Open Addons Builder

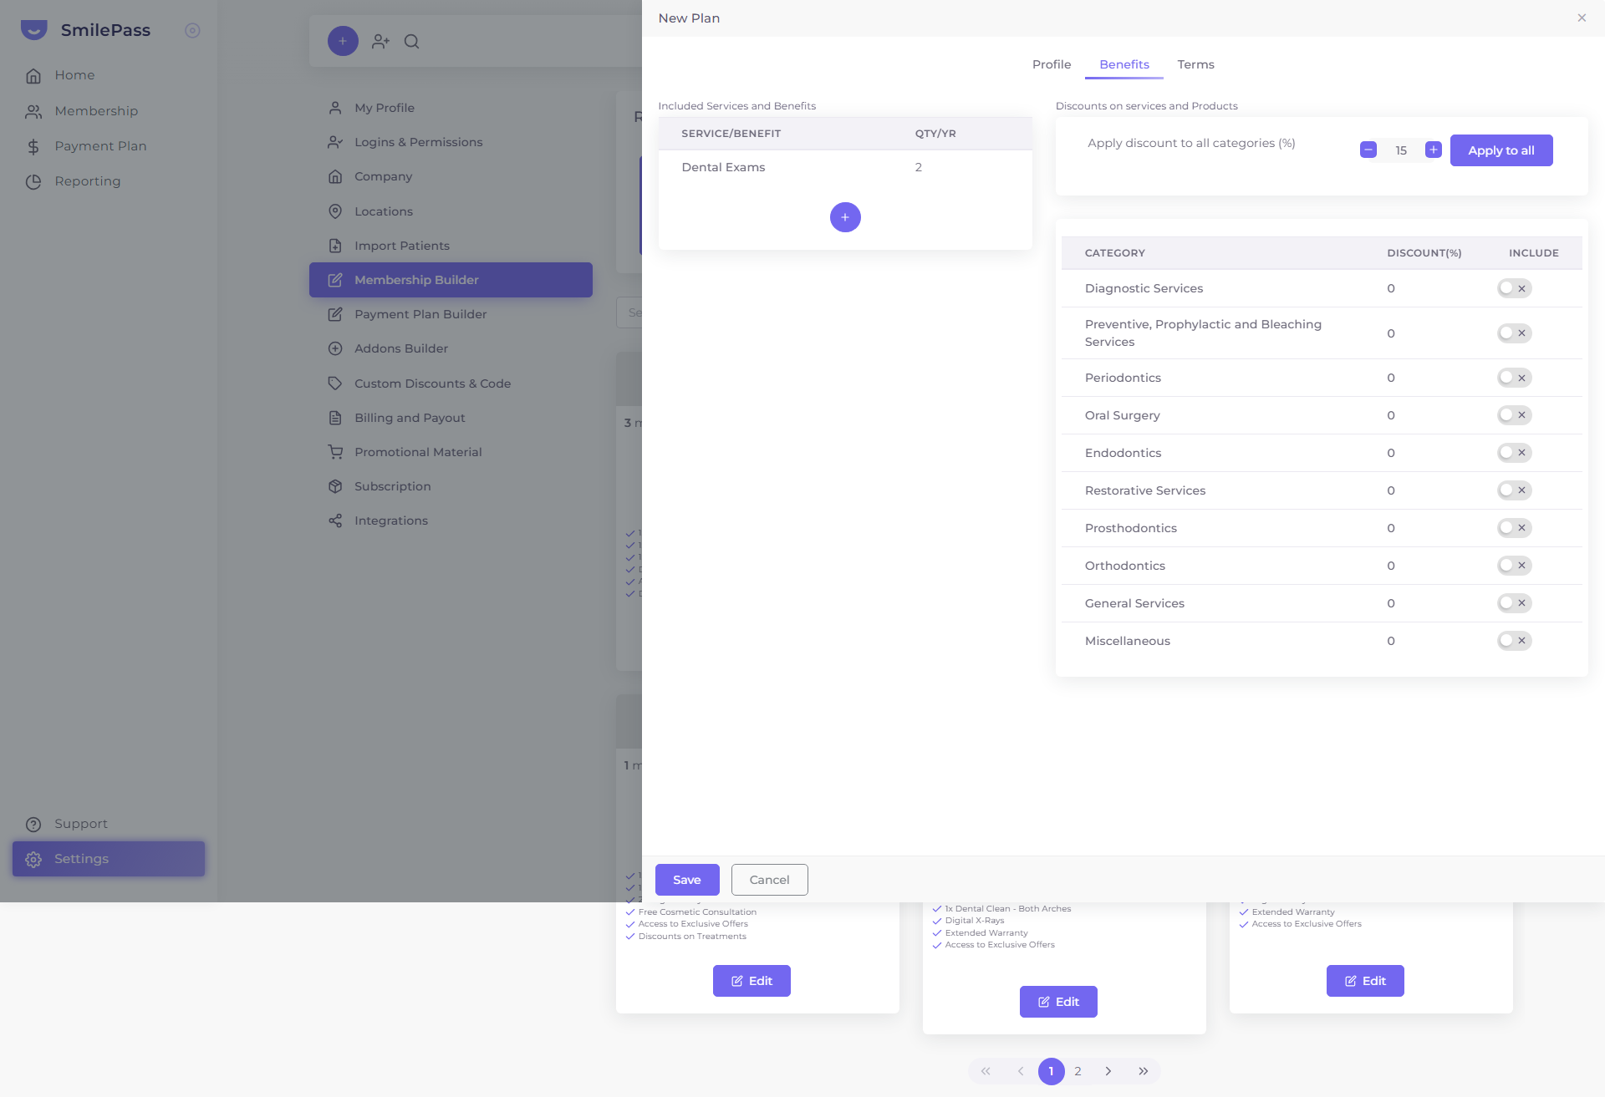[x=451, y=348]
